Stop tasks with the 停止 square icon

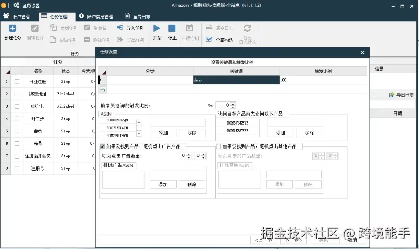172,28
